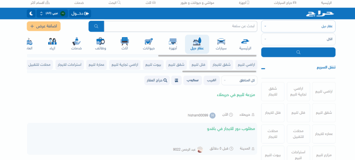355x160 pixels.
Task: Open the خدمات services category icon
Action: click(x=77, y=44)
